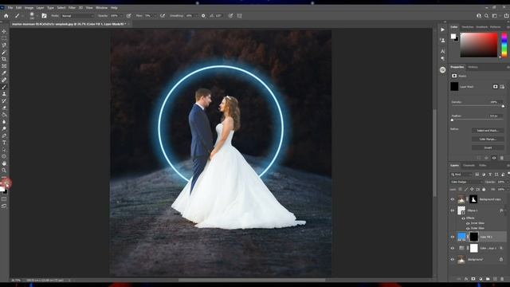
Task: Select the Horizontal Type tool
Action: pyautogui.click(x=4, y=143)
